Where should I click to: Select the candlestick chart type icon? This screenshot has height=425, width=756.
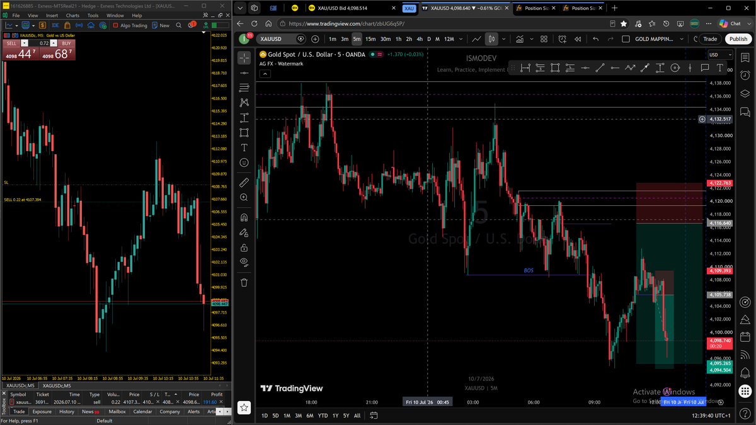[492, 39]
